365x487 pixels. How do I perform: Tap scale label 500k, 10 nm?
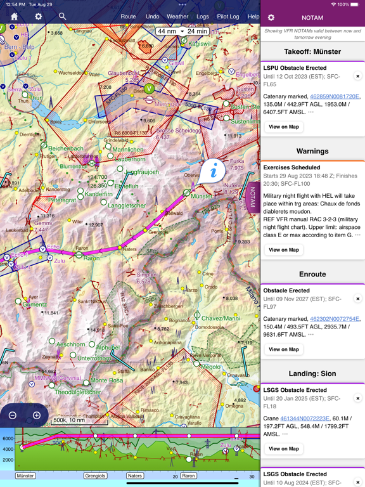click(68, 420)
